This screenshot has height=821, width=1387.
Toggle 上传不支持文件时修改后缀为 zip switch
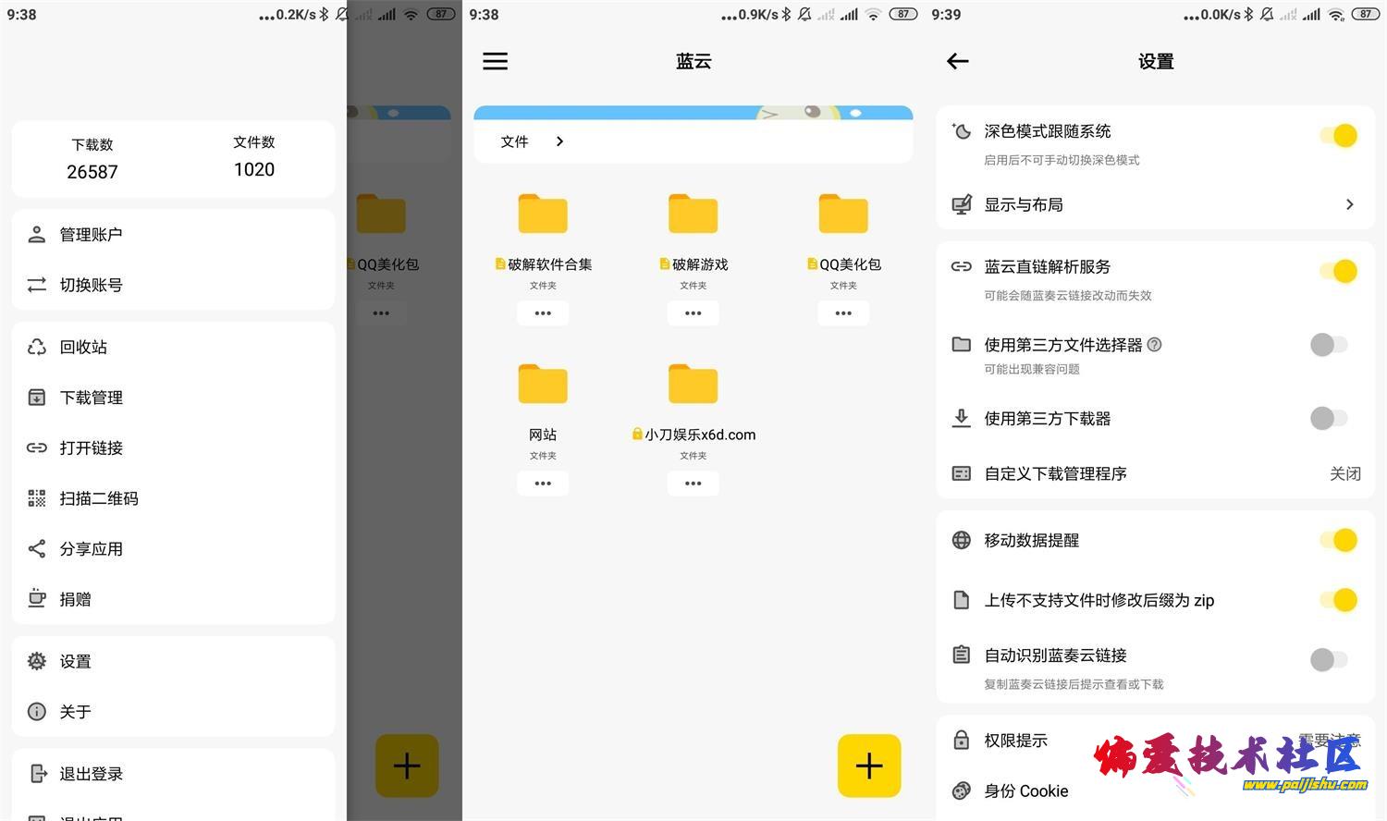(1339, 600)
